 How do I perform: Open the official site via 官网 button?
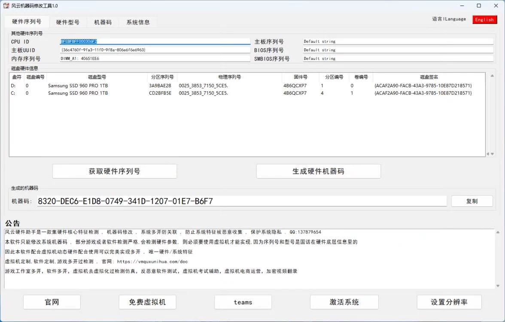[x=52, y=302]
